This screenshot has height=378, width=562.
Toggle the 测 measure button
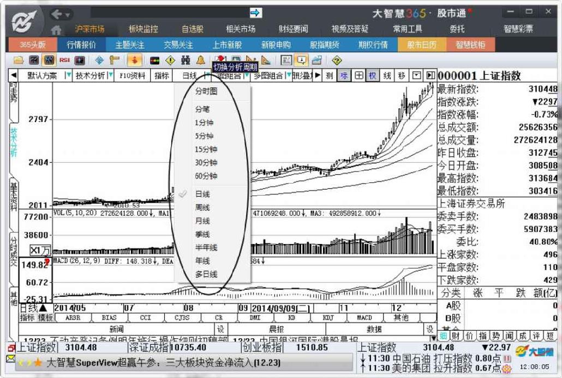(x=330, y=76)
